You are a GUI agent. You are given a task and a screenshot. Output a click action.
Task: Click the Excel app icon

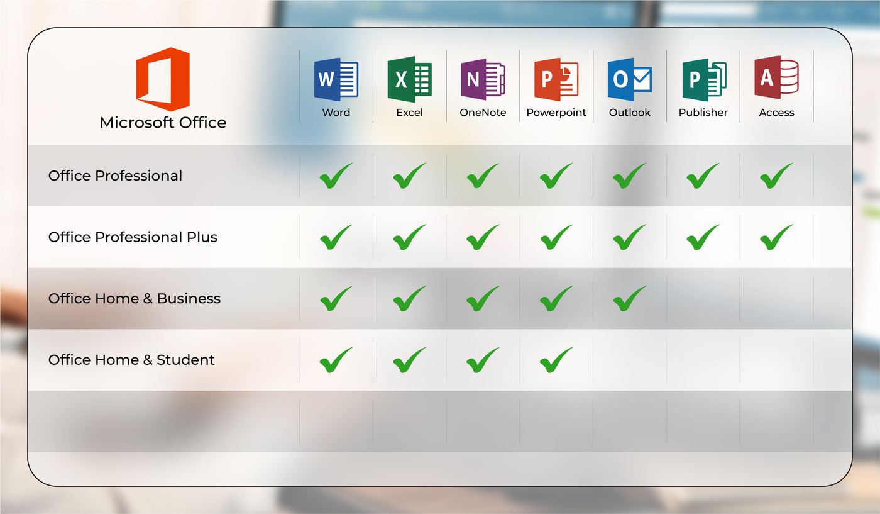[410, 79]
